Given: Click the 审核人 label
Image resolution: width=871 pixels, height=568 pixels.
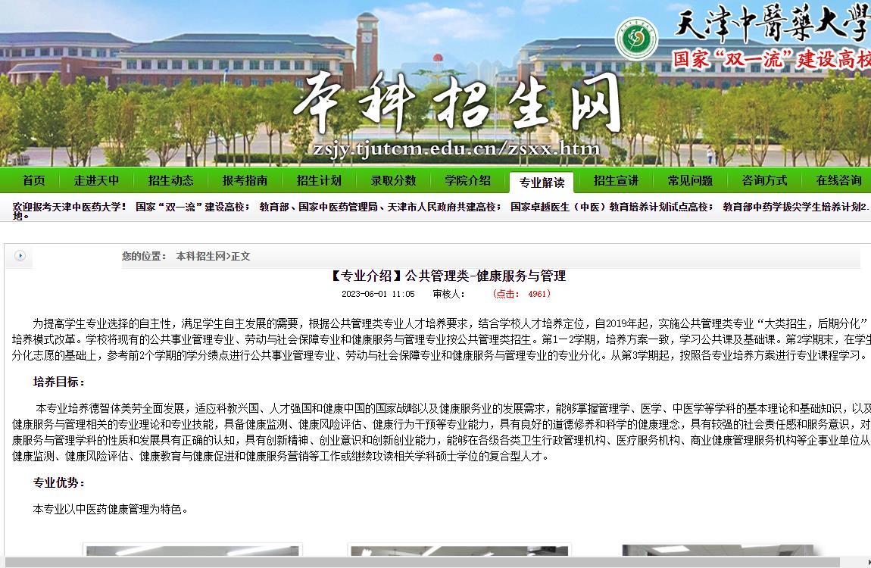Looking at the screenshot, I should click(x=449, y=295).
